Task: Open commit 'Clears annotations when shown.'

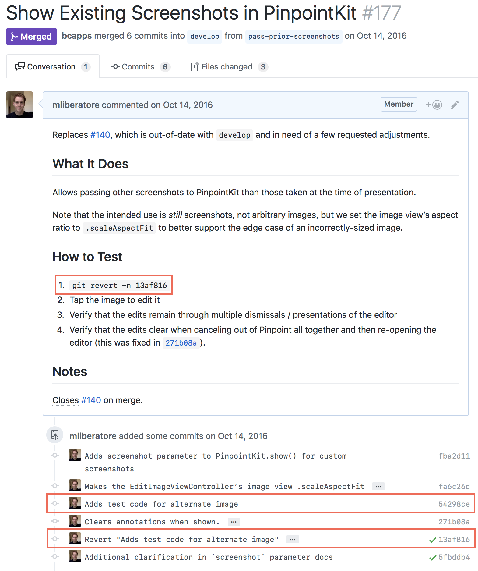Action: [152, 522]
